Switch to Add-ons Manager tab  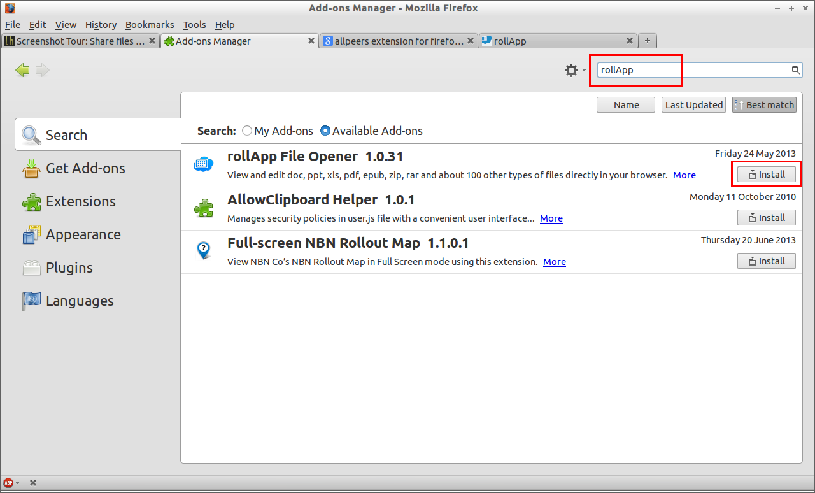(239, 41)
